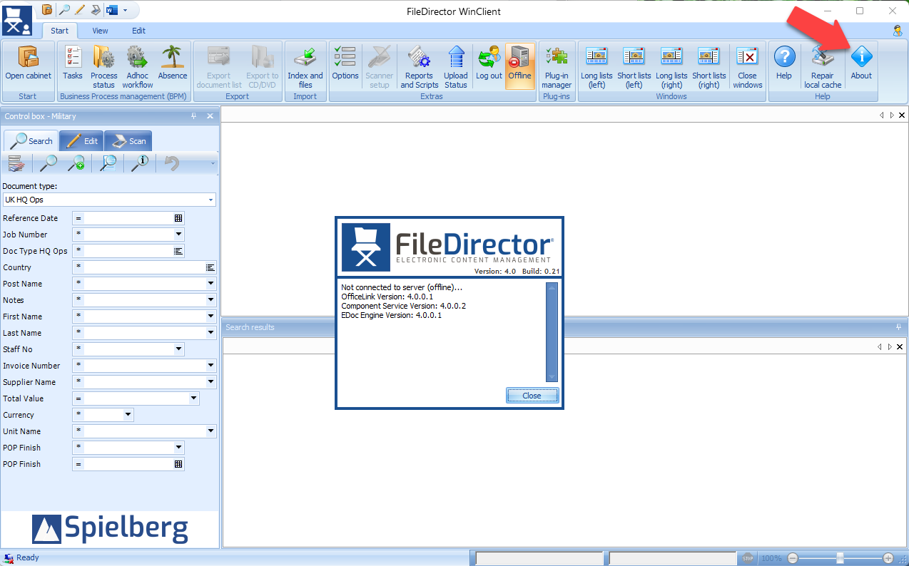
Task: Open the Absence palm tree icon
Action: (172, 63)
